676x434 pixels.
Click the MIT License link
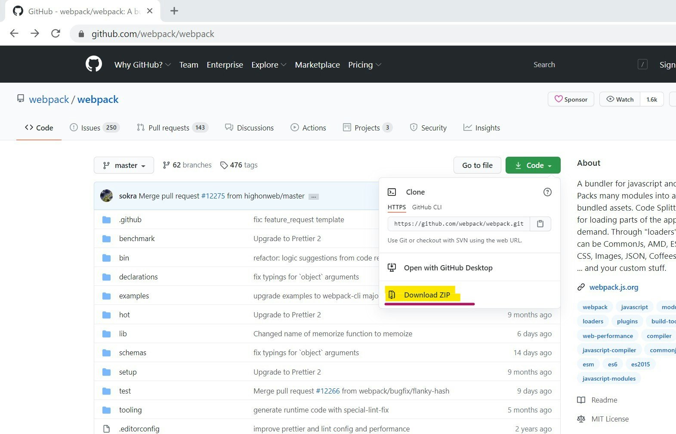[603, 419]
